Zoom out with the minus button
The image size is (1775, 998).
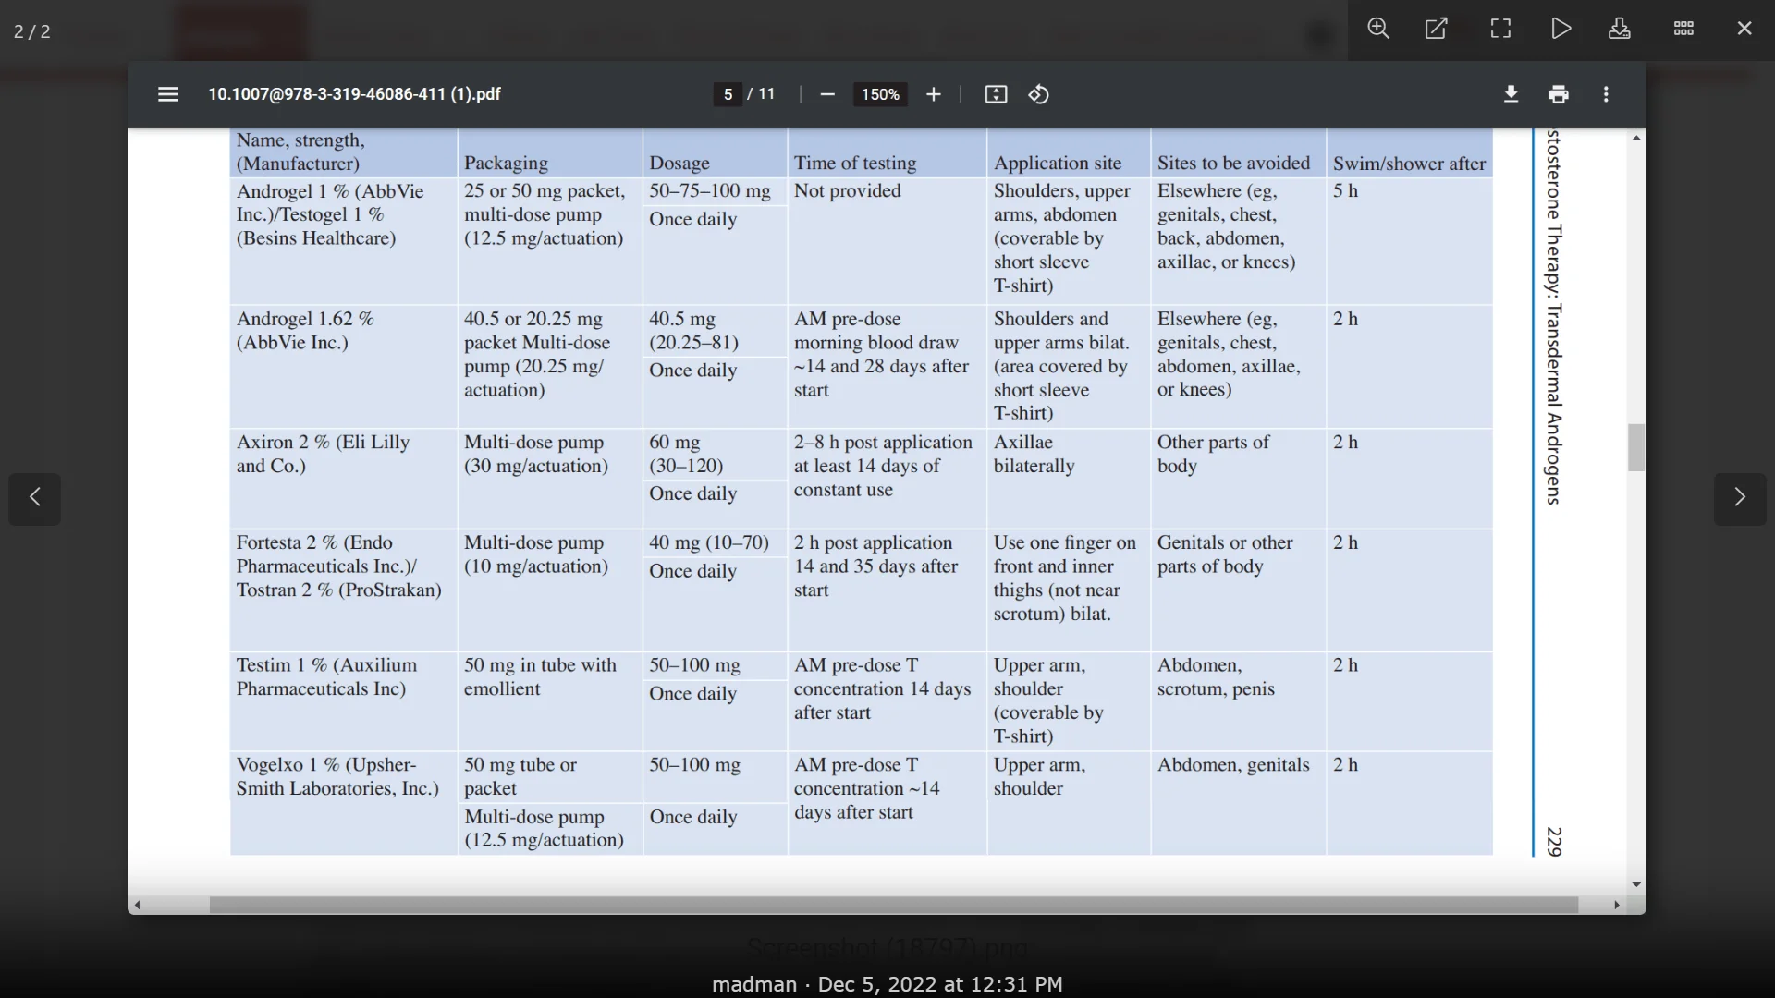click(827, 94)
